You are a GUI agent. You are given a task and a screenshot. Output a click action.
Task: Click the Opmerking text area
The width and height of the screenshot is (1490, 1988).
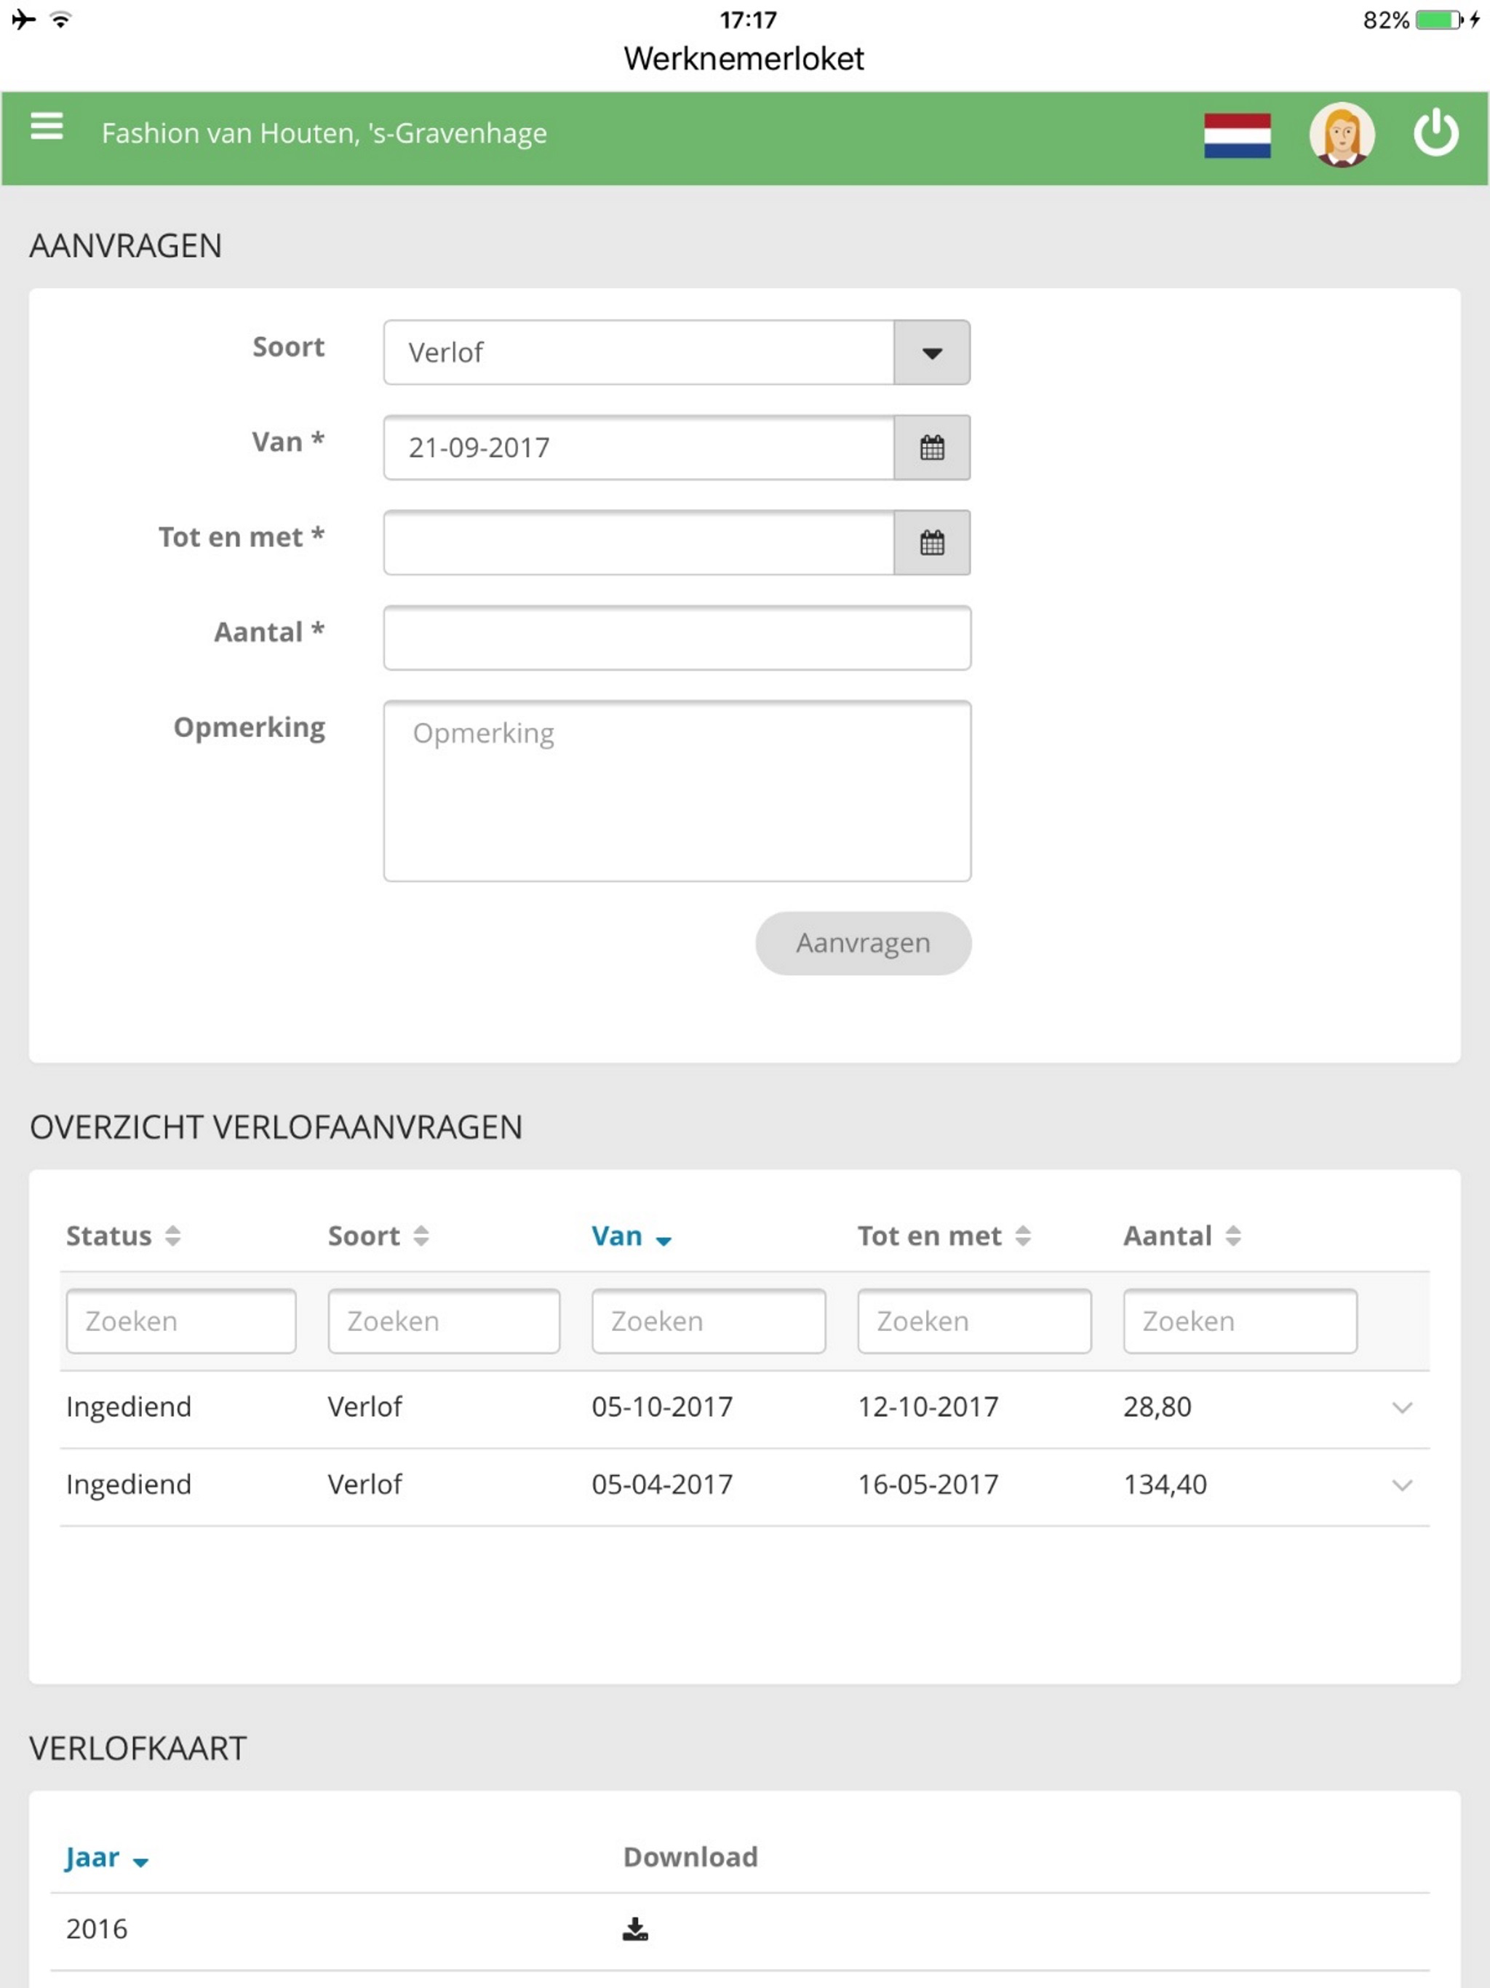(x=677, y=791)
